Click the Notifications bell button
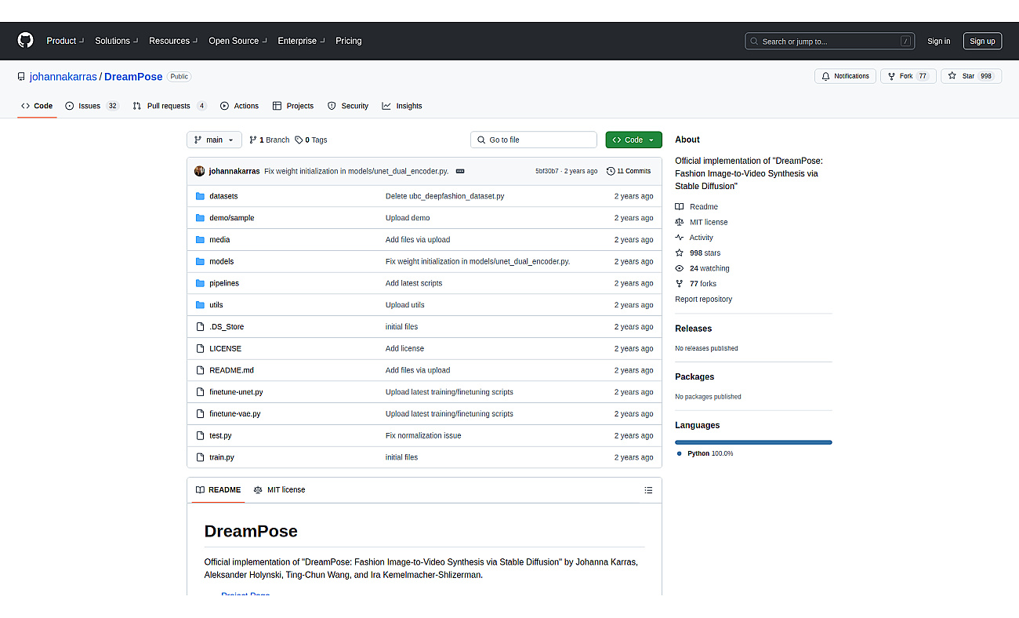Screen dimensions: 1019x618 tap(845, 76)
